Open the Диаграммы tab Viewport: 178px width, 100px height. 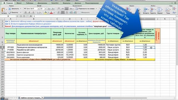(42, 3)
